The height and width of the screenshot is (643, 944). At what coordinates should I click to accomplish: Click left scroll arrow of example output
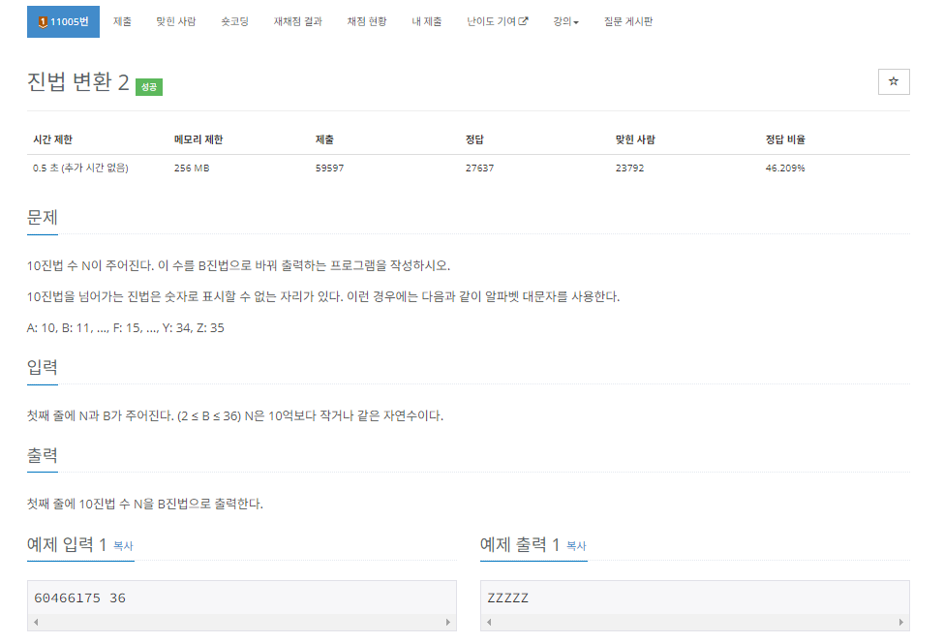489,622
